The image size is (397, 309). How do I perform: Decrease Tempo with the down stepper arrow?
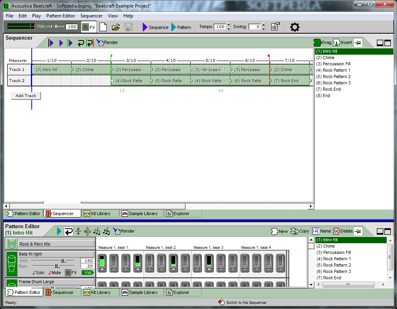pyautogui.click(x=228, y=29)
